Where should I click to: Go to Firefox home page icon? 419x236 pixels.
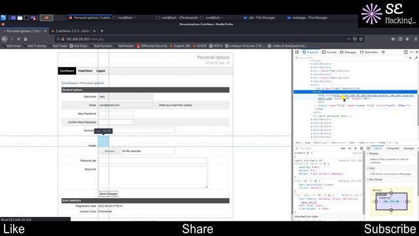pyautogui.click(x=26, y=39)
